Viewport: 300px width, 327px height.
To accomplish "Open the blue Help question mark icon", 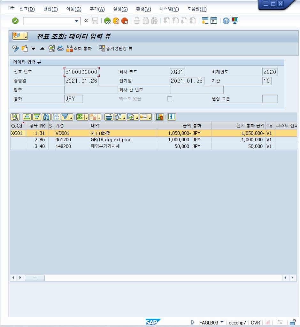I will pyautogui.click(x=226, y=21).
